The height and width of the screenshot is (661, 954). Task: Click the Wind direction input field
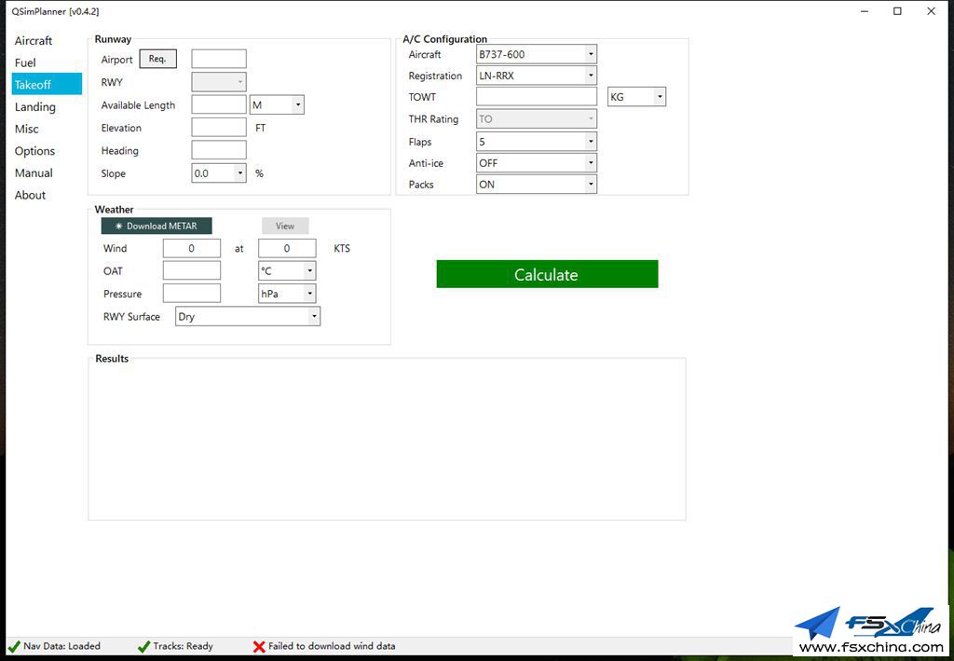(192, 248)
